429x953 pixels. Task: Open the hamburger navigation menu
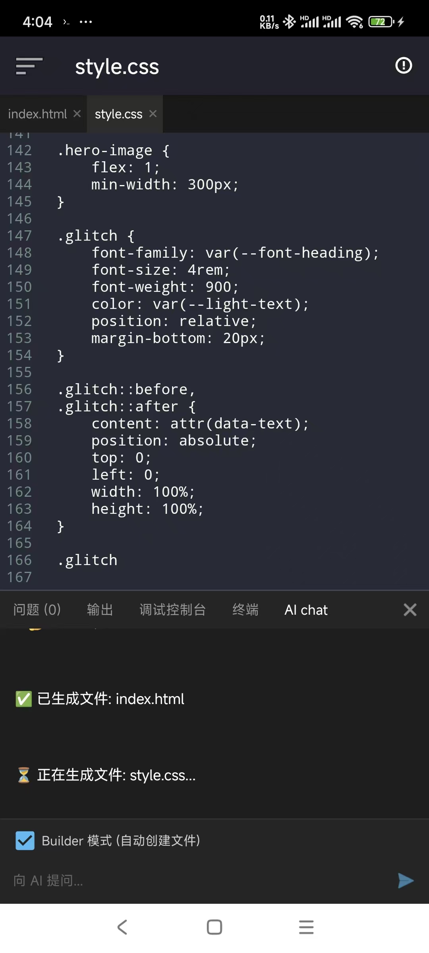coord(29,66)
